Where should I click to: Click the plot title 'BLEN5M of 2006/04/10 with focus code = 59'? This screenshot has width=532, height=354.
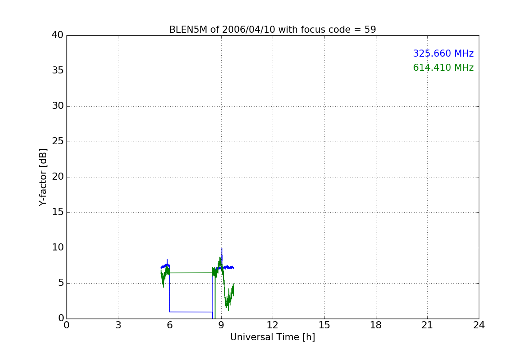pyautogui.click(x=273, y=30)
